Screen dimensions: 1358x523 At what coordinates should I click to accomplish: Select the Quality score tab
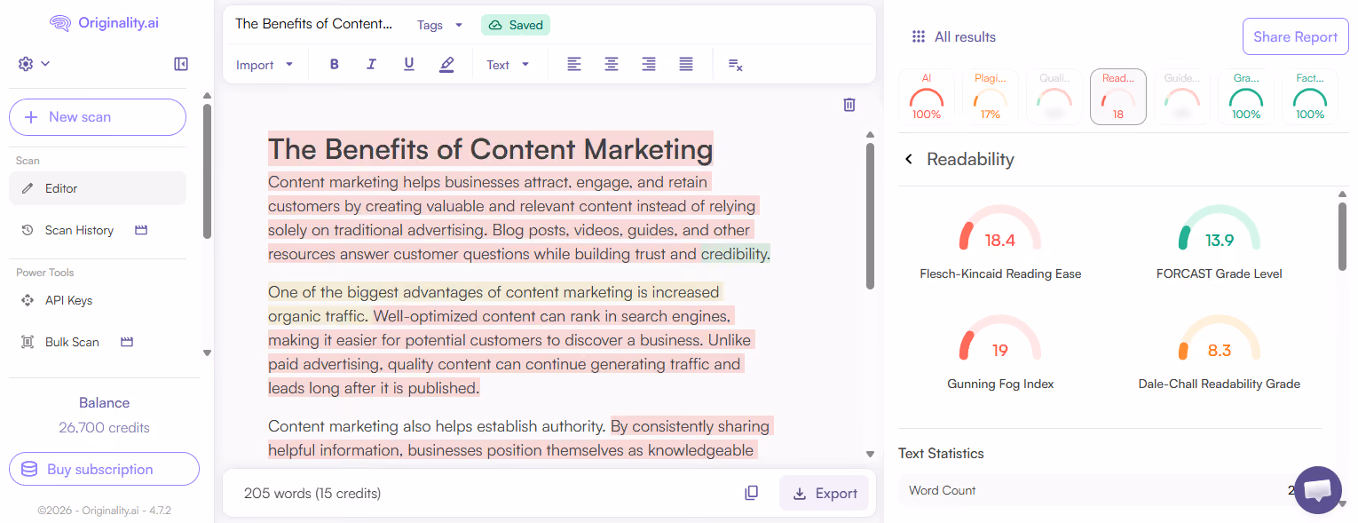coord(1054,97)
